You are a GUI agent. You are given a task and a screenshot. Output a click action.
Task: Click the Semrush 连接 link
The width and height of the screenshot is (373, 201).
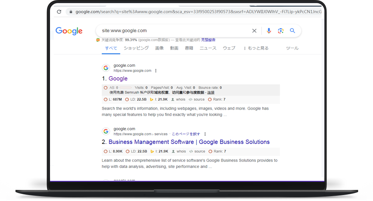tap(211, 92)
